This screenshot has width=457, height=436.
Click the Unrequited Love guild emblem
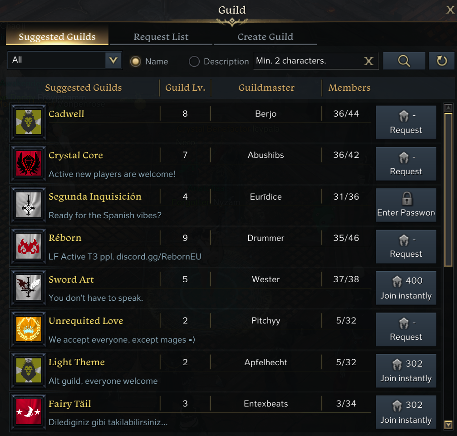click(x=29, y=329)
